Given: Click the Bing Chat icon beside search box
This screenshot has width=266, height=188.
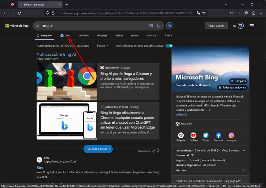Looking at the screenshot, I should (169, 26).
